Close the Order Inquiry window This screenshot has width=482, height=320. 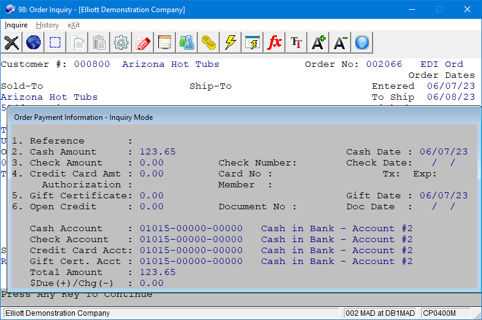coord(467,9)
